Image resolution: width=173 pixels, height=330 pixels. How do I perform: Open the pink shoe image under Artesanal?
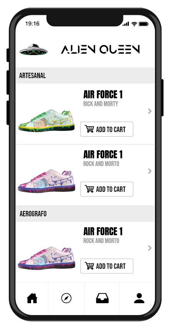pos(46,181)
